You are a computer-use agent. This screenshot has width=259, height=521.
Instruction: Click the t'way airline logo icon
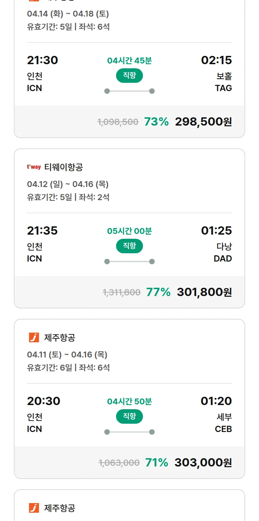click(x=34, y=167)
